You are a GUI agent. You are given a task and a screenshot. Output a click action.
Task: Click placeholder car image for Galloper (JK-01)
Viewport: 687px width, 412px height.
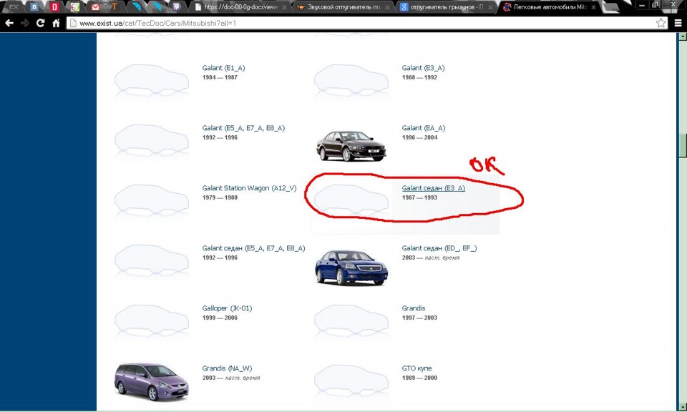click(x=152, y=320)
